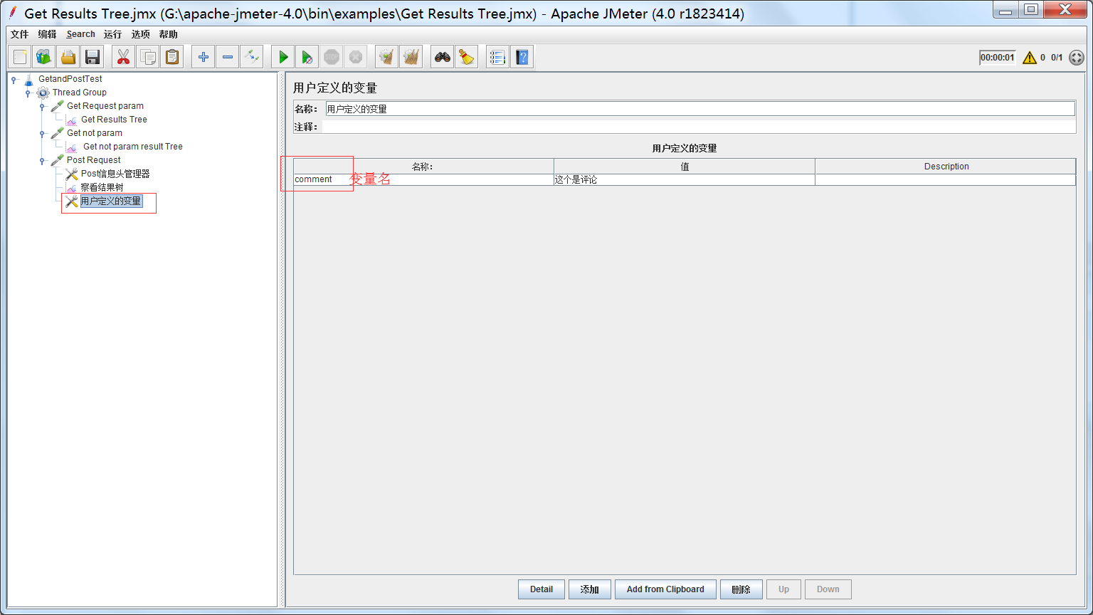Open the Search binoculars icon

point(442,56)
